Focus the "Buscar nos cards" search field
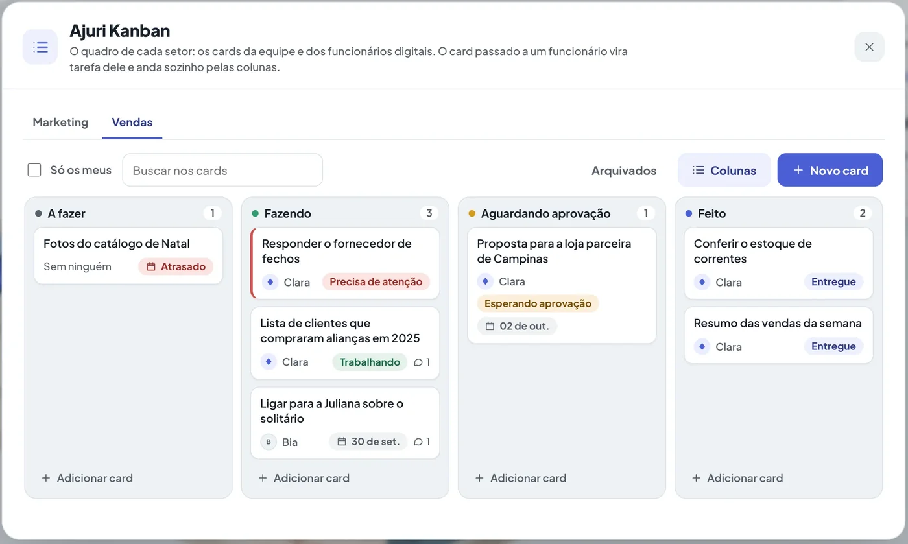The height and width of the screenshot is (544, 908). click(x=222, y=170)
